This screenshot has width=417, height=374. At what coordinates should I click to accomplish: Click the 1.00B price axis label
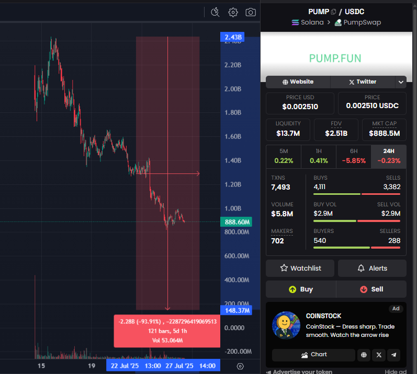[233, 208]
